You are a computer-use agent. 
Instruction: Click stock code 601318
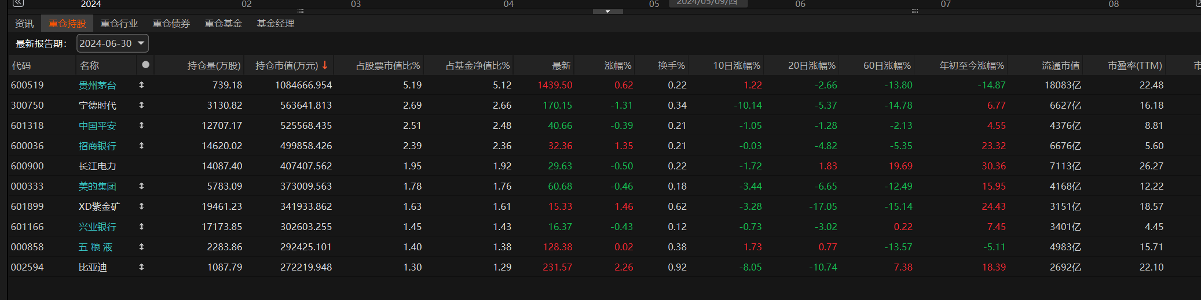(27, 125)
